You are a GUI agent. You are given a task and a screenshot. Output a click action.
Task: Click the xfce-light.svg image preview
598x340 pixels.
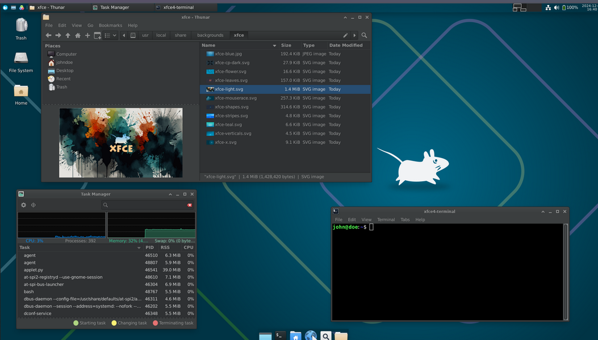(x=120, y=143)
